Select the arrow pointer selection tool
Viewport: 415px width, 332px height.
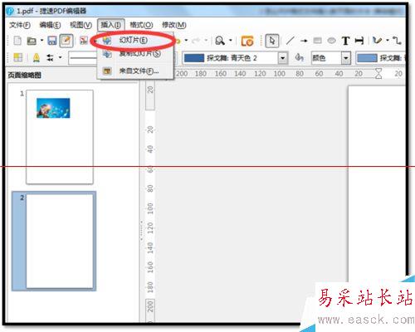(x=272, y=41)
